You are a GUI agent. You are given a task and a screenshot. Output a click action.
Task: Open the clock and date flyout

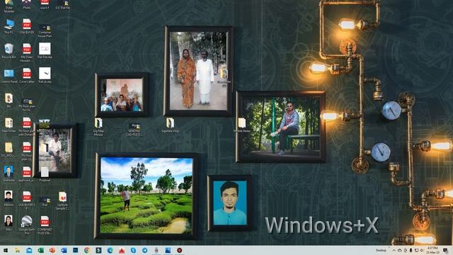click(x=432, y=250)
